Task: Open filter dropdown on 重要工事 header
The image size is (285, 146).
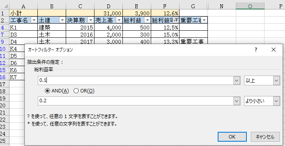Action: (x=204, y=20)
